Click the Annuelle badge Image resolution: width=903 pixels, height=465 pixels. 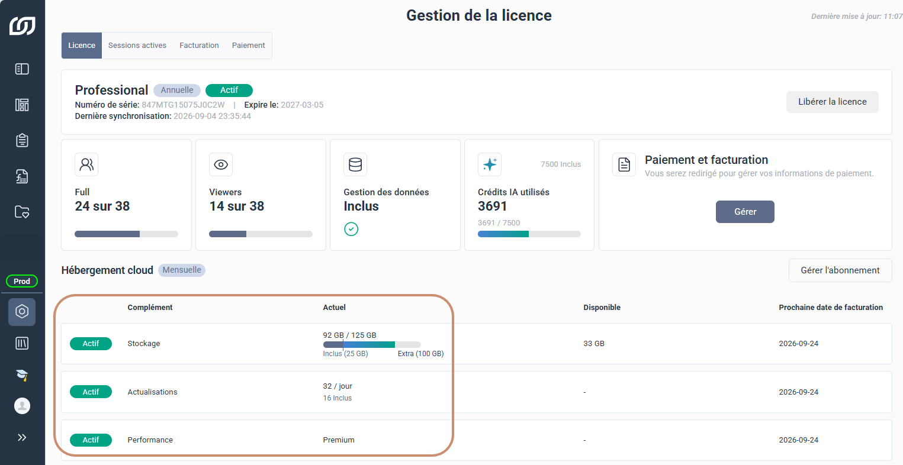click(177, 90)
